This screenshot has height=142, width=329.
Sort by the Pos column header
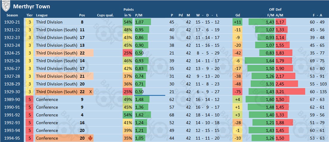coord(82,15)
